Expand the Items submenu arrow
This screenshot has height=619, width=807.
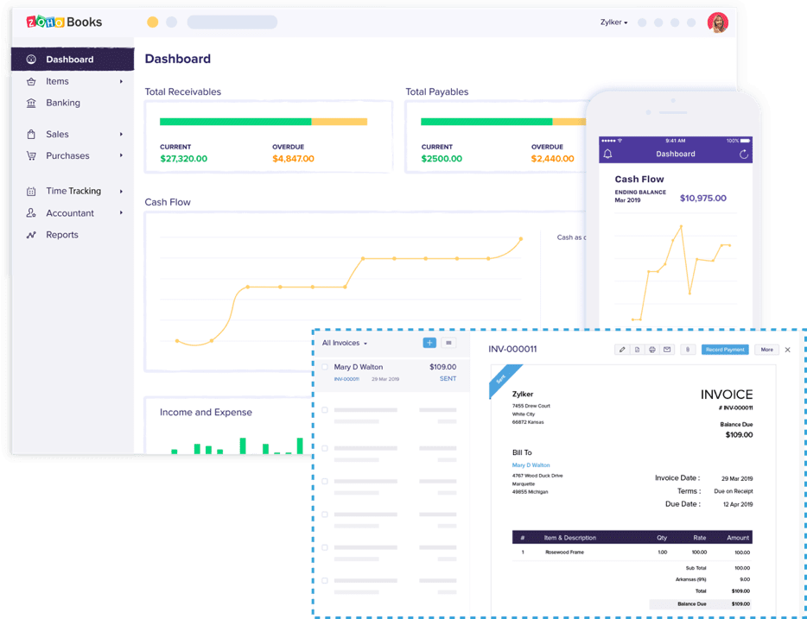[122, 81]
